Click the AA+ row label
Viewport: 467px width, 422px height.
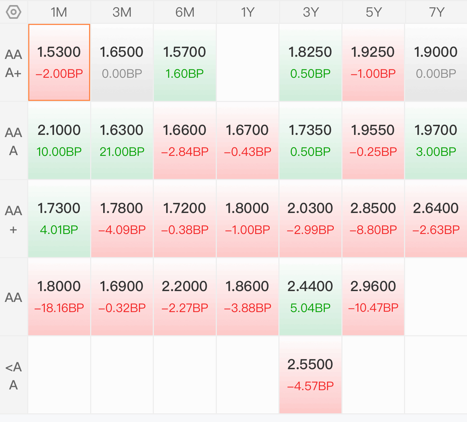pyautogui.click(x=14, y=219)
